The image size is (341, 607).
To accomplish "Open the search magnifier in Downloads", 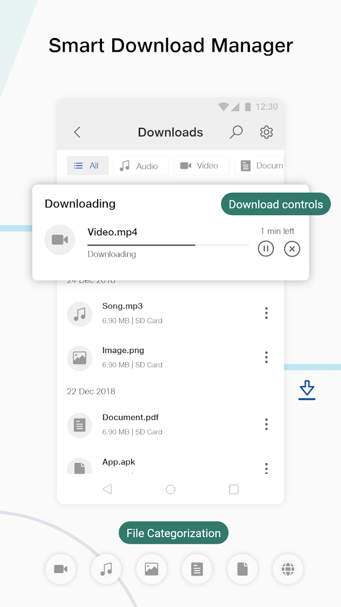I will click(x=236, y=132).
